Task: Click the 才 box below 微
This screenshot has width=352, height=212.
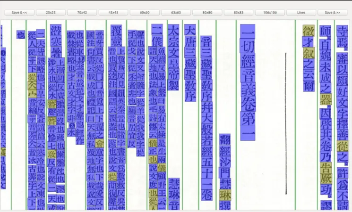Action: click(309, 42)
